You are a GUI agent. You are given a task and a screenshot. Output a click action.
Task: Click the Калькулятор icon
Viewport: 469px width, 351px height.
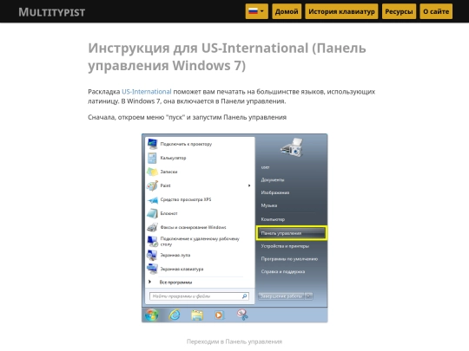pos(152,158)
